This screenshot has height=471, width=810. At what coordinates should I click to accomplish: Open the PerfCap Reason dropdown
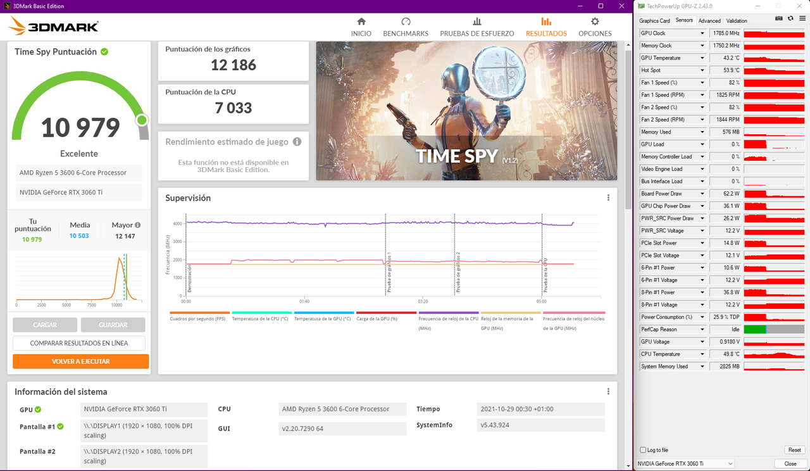tap(702, 329)
